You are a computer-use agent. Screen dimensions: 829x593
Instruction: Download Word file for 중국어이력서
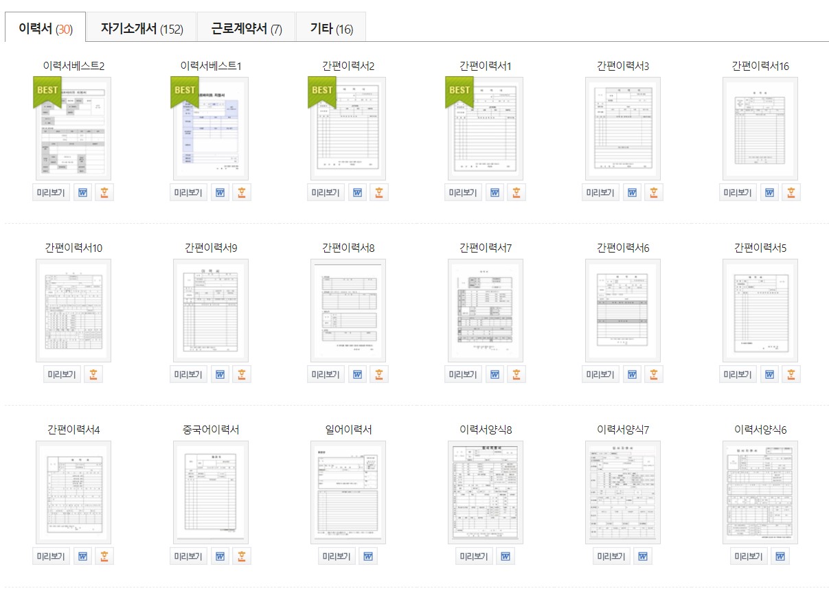[x=220, y=556]
